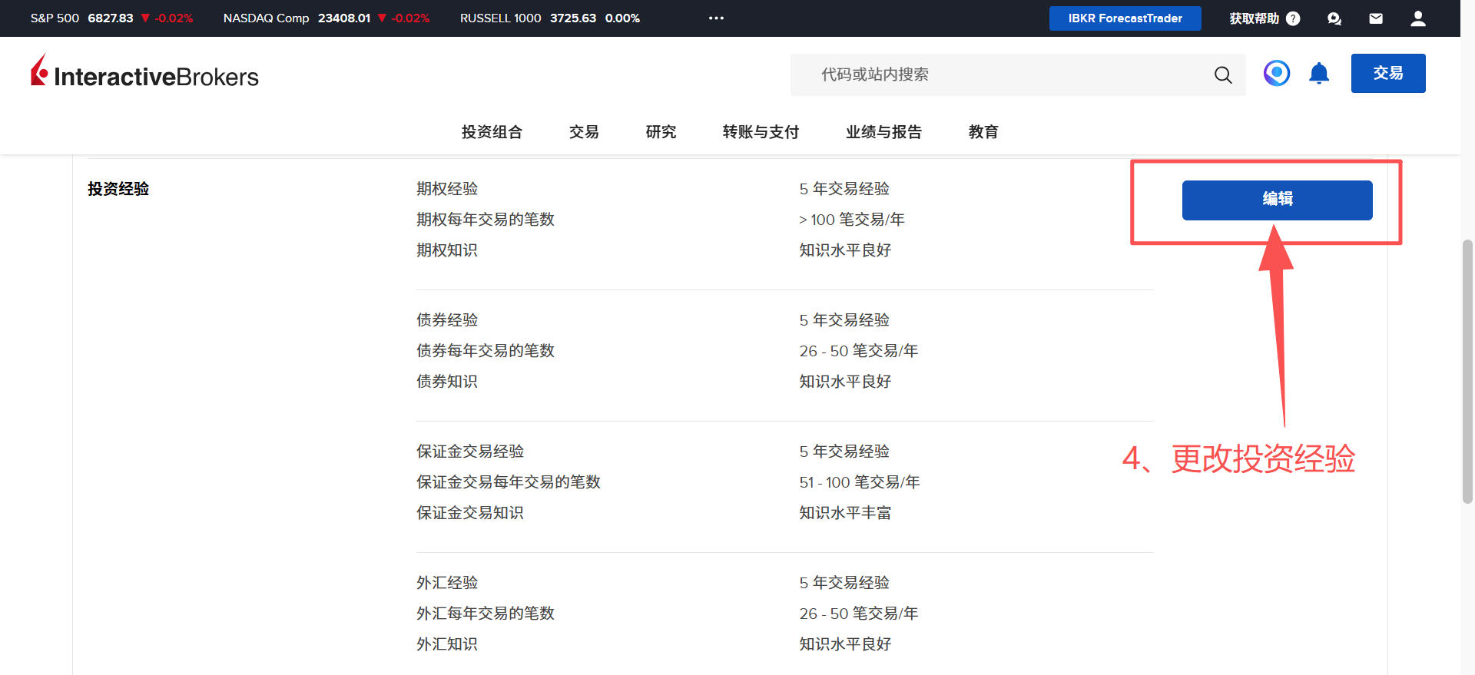
Task: Open the 投资组合 menu
Action: (492, 132)
